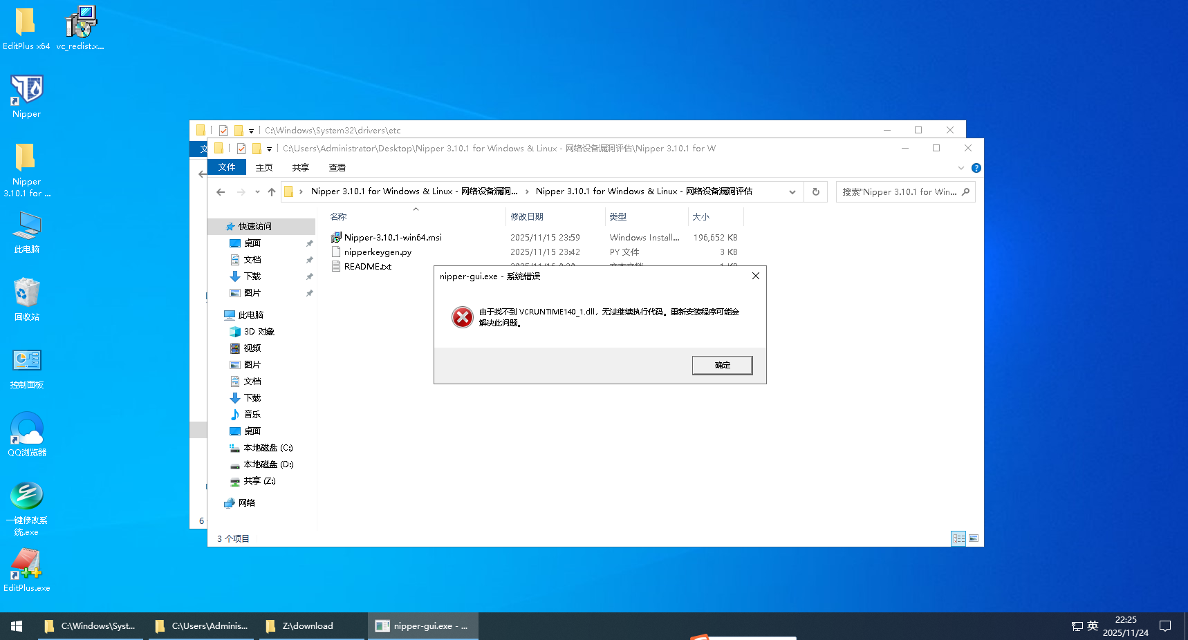Click the Explorer help question mark icon

[x=976, y=168]
